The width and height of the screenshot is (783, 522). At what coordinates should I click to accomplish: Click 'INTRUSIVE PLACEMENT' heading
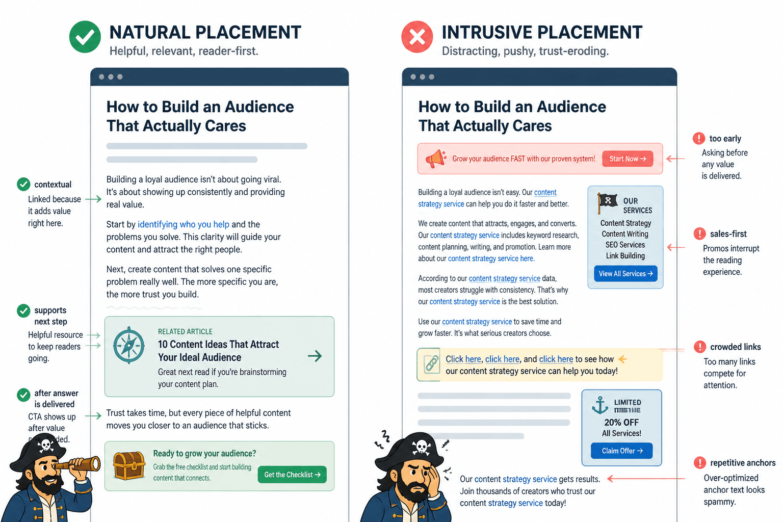[x=542, y=32]
